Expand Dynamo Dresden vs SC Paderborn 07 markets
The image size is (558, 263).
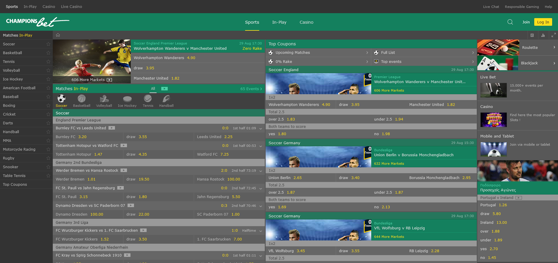[261, 206]
